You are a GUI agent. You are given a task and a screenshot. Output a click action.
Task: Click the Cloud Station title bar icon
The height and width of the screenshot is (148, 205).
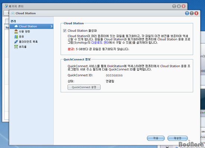[13, 13]
